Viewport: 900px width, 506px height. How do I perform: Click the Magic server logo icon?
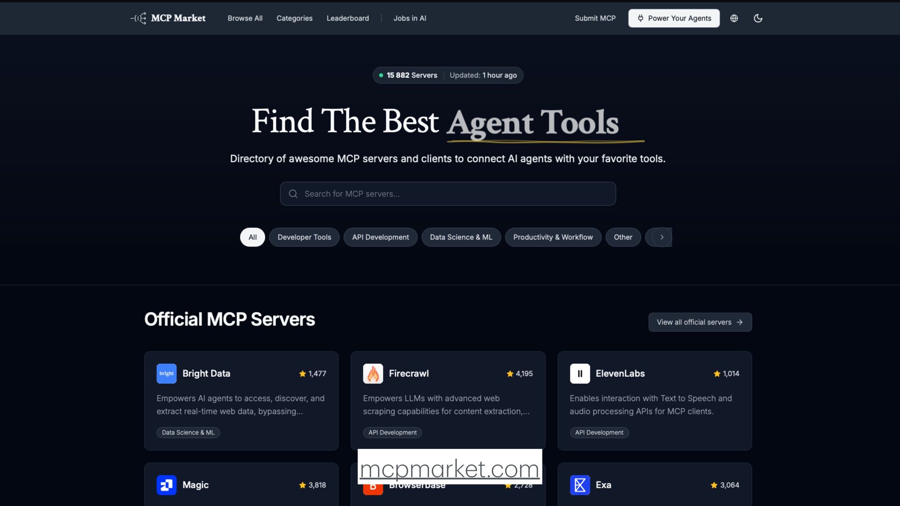click(166, 485)
